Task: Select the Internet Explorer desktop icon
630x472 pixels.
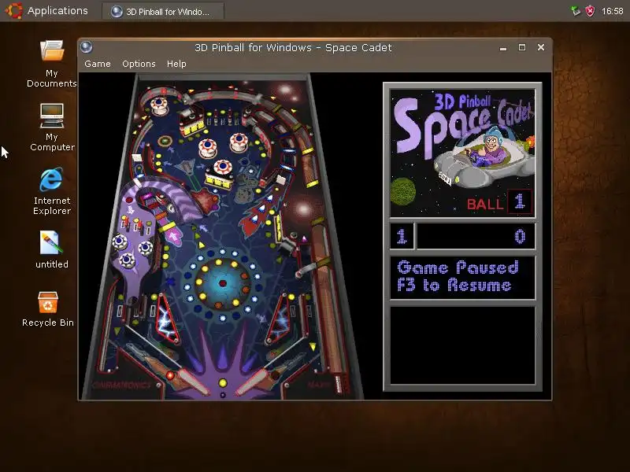Action: 52,191
